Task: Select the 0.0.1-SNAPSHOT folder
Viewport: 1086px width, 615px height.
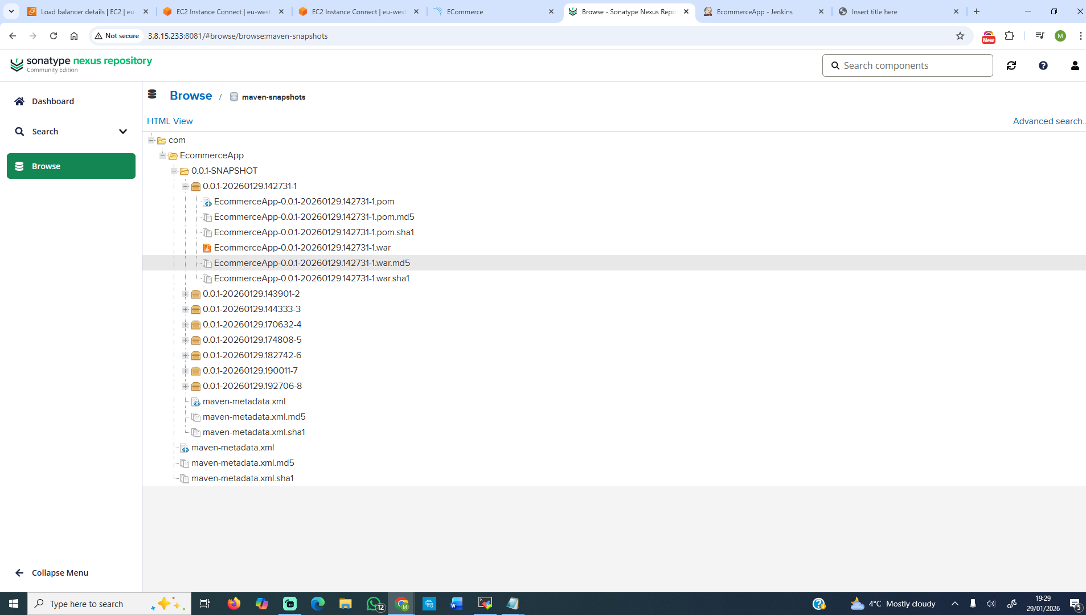Action: pyautogui.click(x=224, y=171)
